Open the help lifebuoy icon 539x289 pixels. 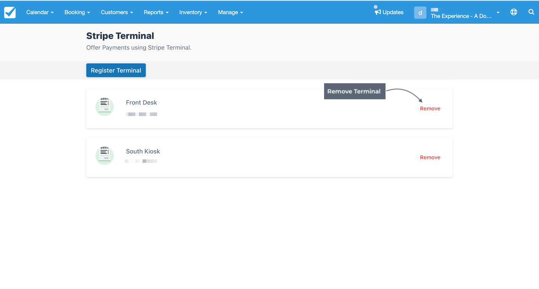(514, 12)
